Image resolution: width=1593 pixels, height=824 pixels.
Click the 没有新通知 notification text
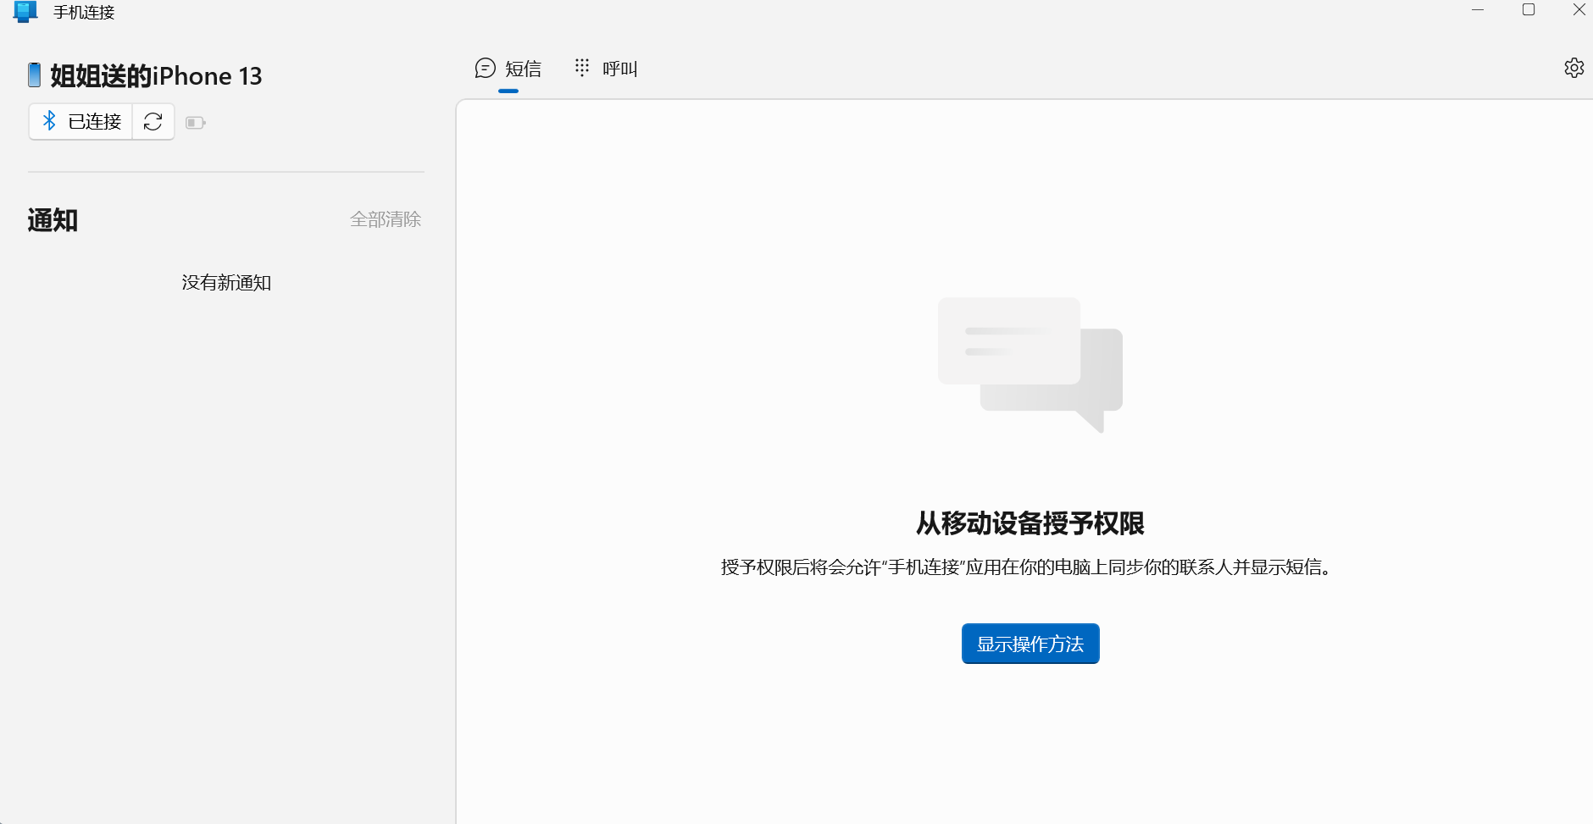pos(226,282)
